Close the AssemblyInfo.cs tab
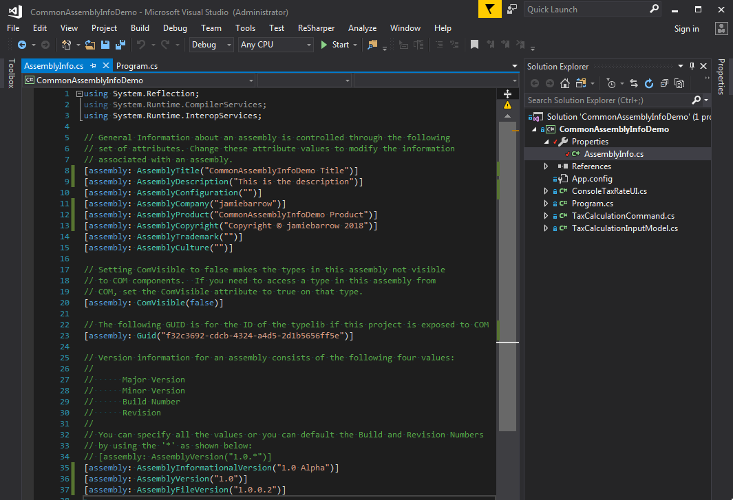This screenshot has width=733, height=500. (x=106, y=66)
